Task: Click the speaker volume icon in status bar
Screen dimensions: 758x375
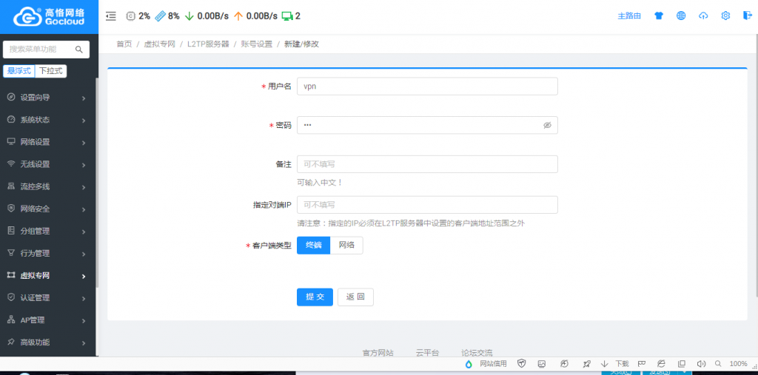Action: [x=701, y=364]
